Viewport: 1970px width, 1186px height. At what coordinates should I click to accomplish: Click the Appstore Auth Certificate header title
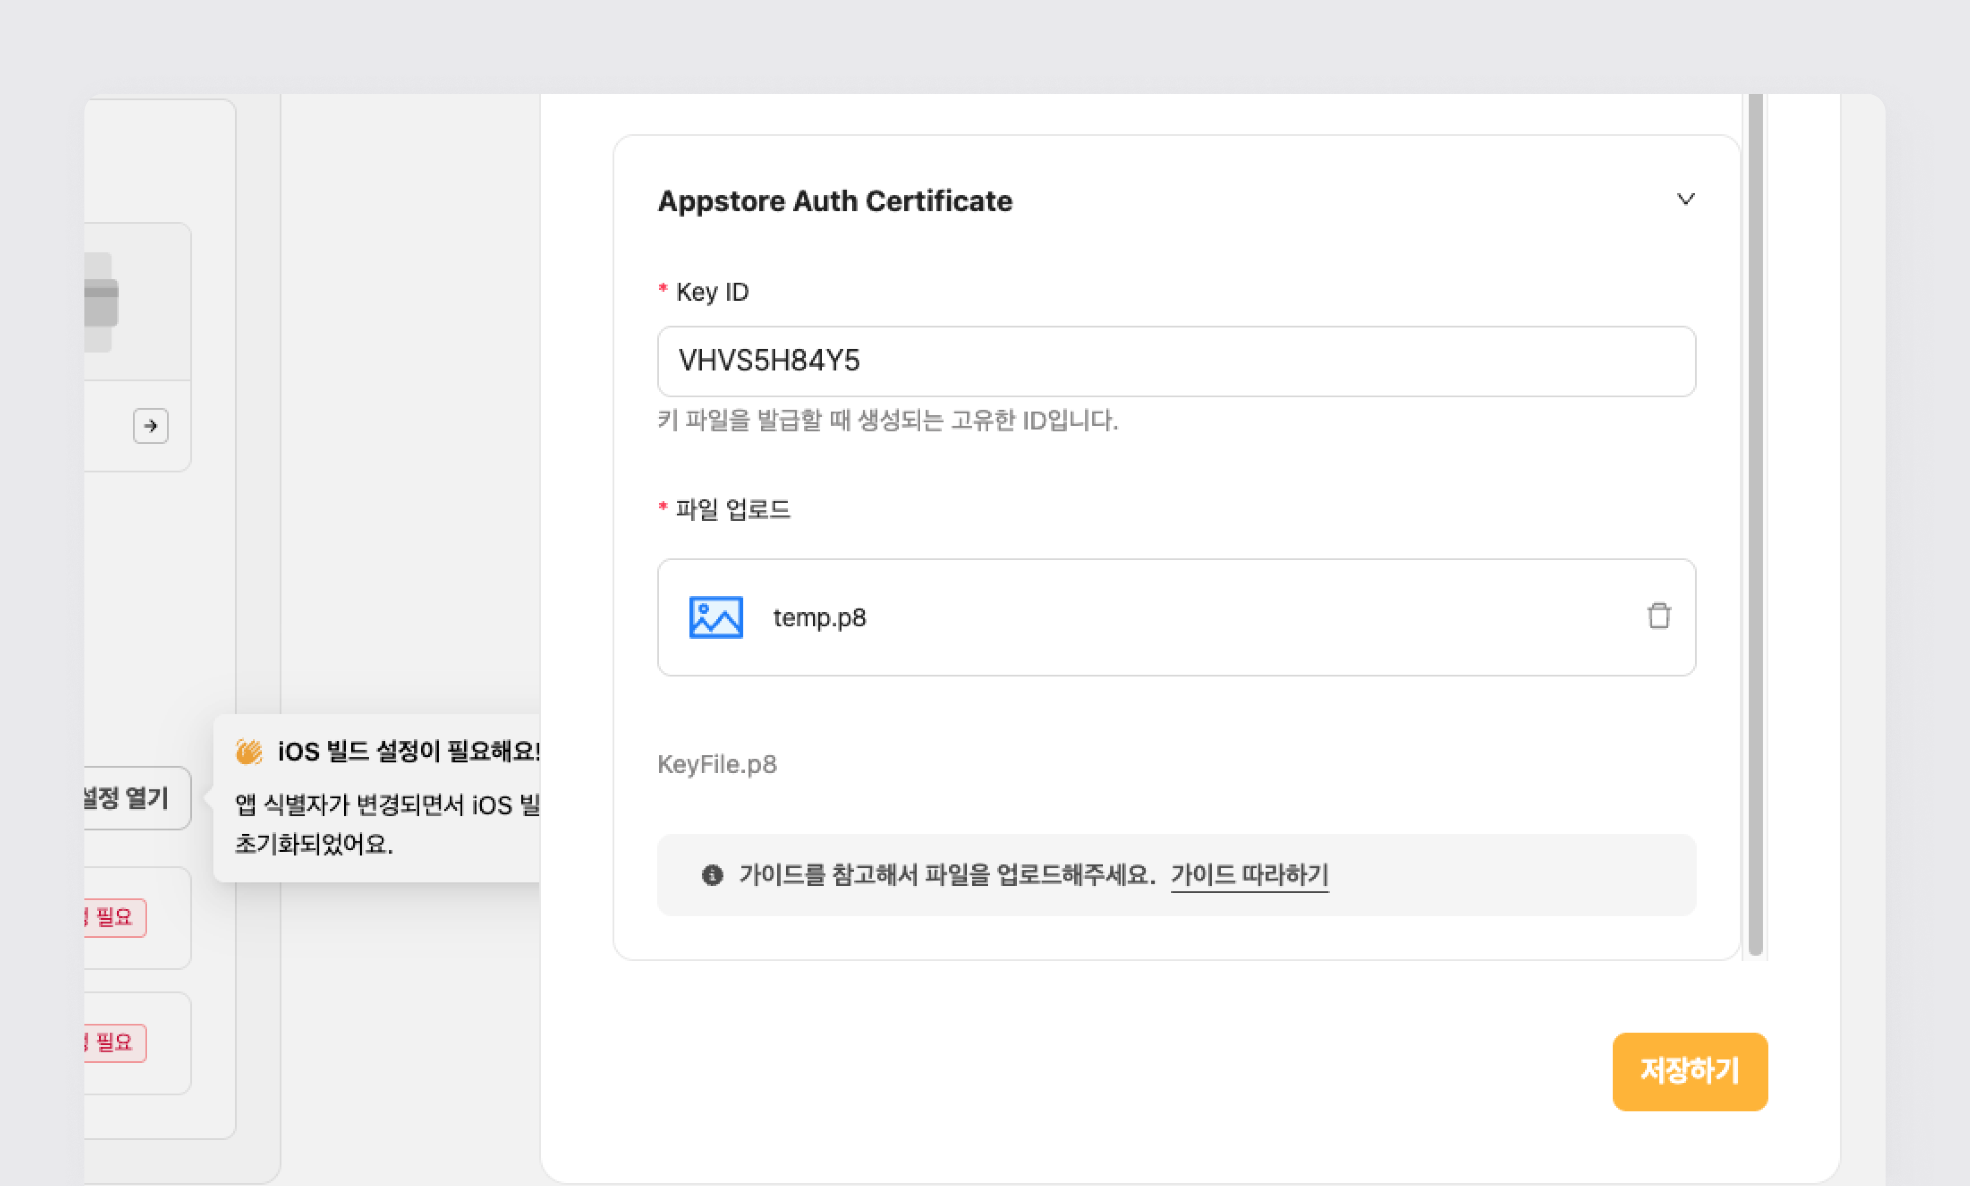click(834, 201)
